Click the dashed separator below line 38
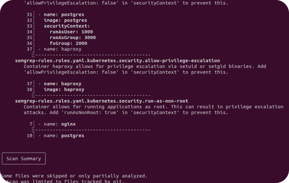The image size is (289, 183). coord(93,95)
